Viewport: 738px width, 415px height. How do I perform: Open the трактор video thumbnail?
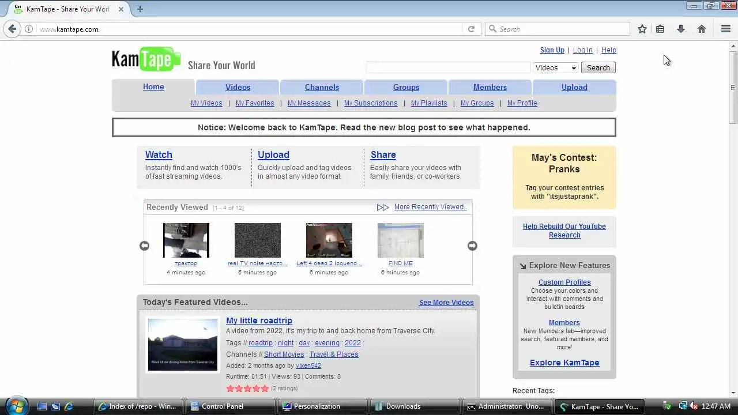[x=186, y=240]
